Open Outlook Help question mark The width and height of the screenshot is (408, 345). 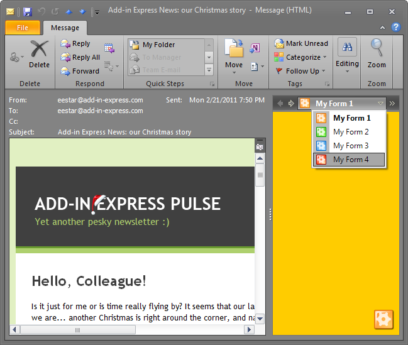(x=395, y=28)
